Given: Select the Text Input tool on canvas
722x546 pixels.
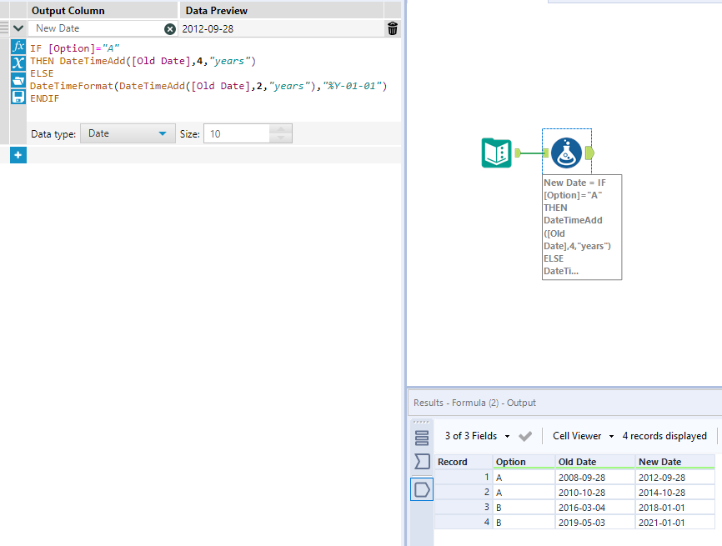Looking at the screenshot, I should pyautogui.click(x=496, y=153).
